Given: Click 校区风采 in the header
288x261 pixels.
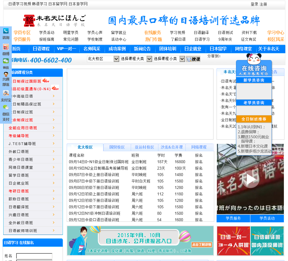Looking at the screenshot, I should pos(276,39).
